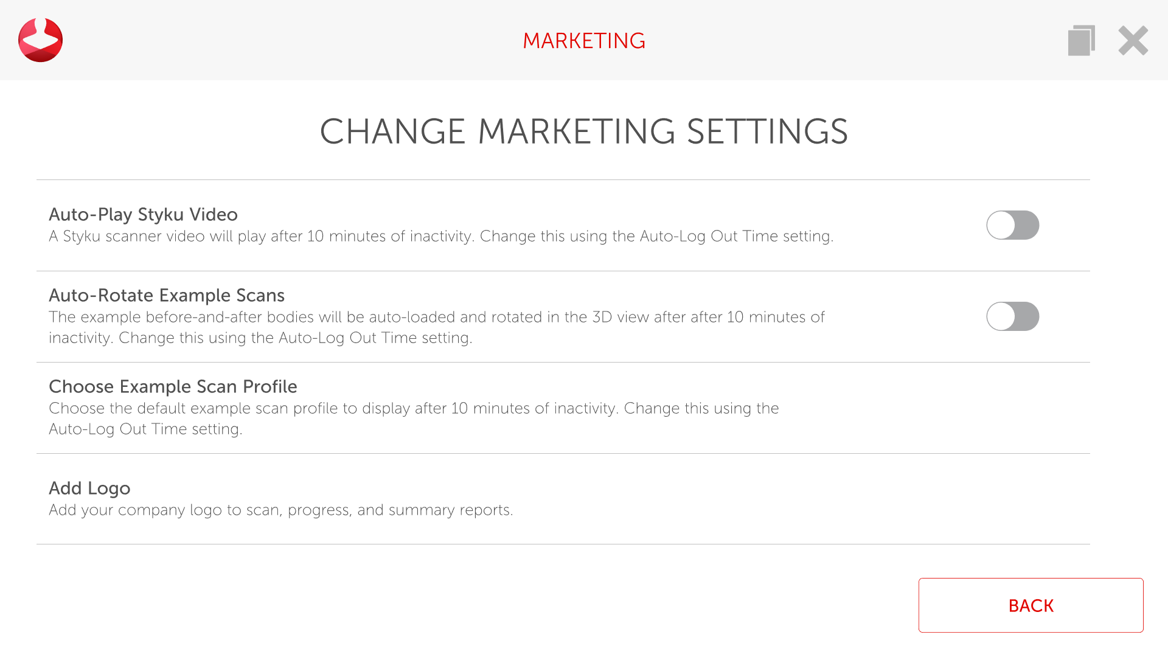Click the Change Marketing Settings heading
The width and height of the screenshot is (1168, 657).
[584, 131]
